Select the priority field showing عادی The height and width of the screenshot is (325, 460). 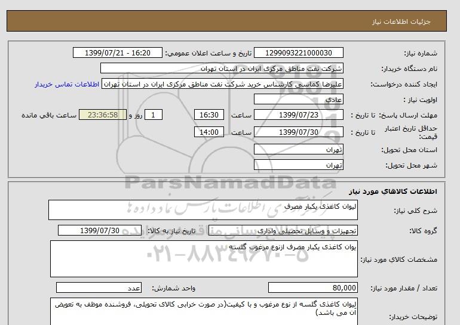(298, 99)
